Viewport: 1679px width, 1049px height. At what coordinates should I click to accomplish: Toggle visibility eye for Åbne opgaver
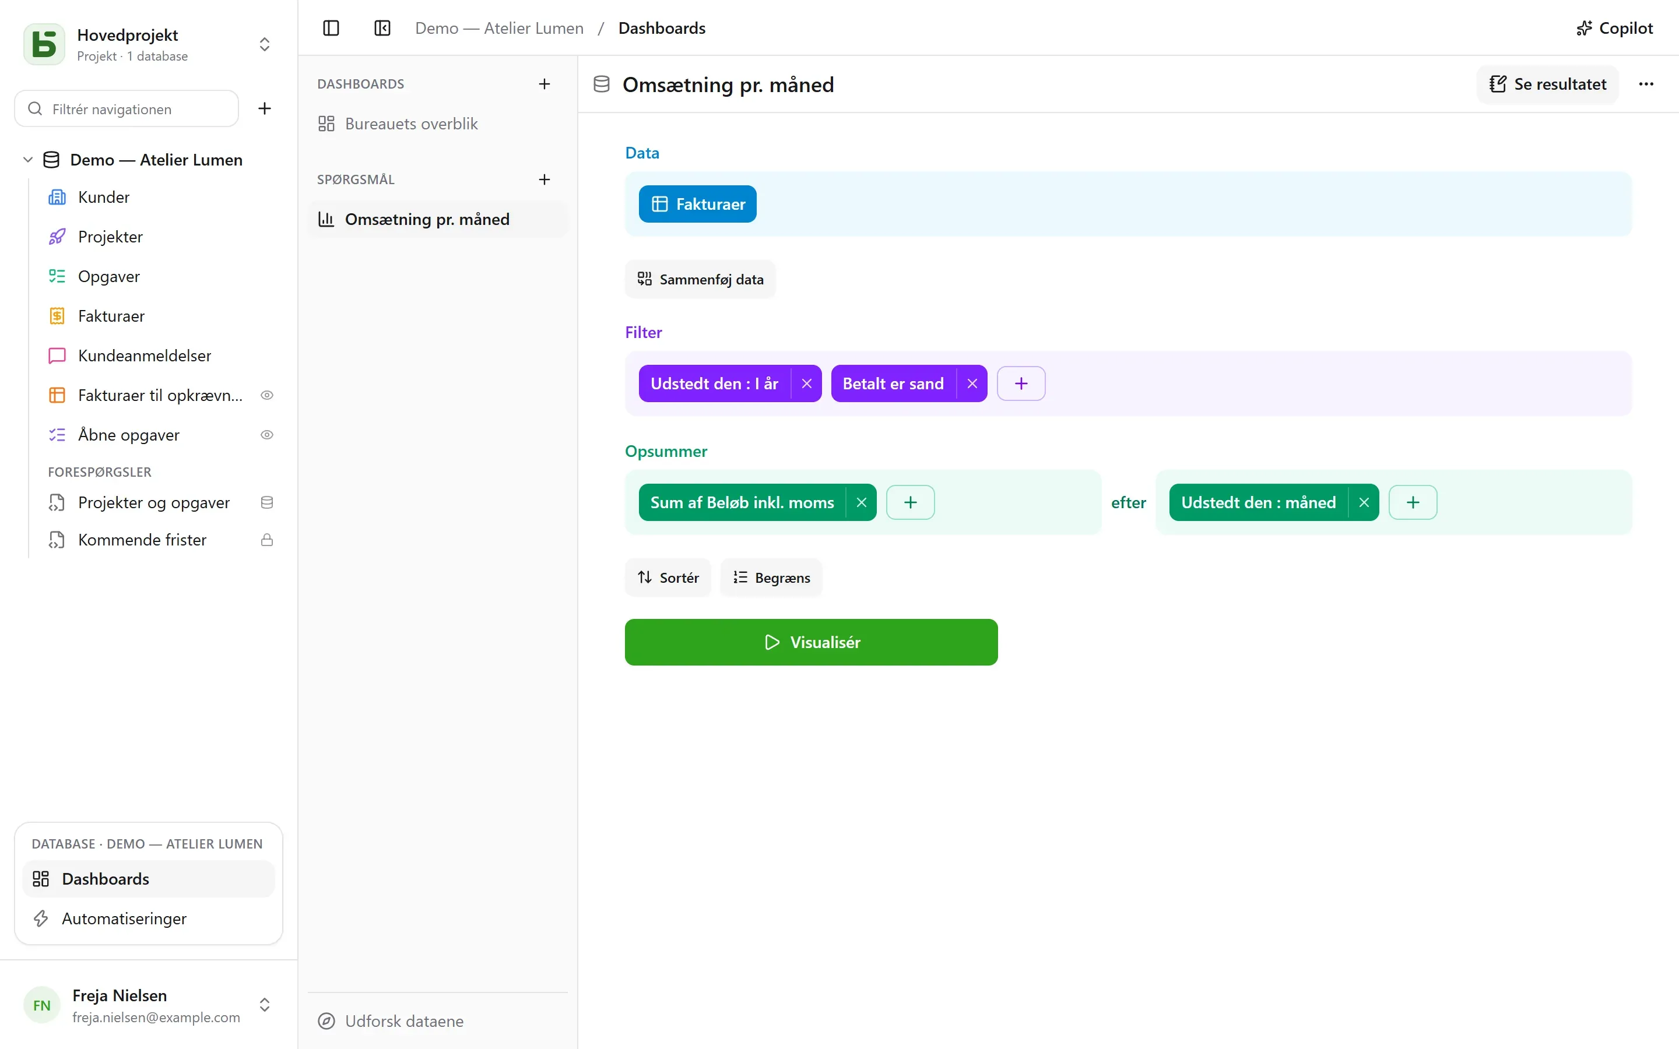point(266,435)
